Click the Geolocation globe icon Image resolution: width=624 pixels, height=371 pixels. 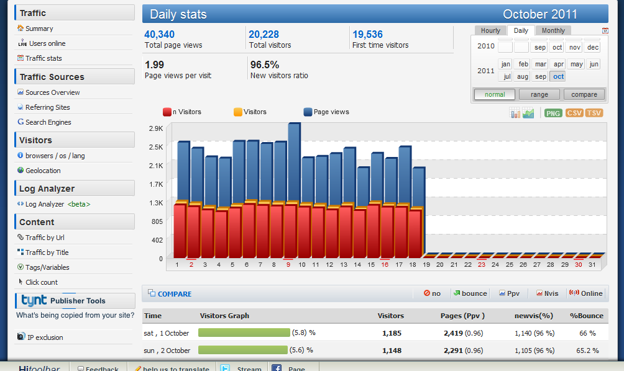21,170
